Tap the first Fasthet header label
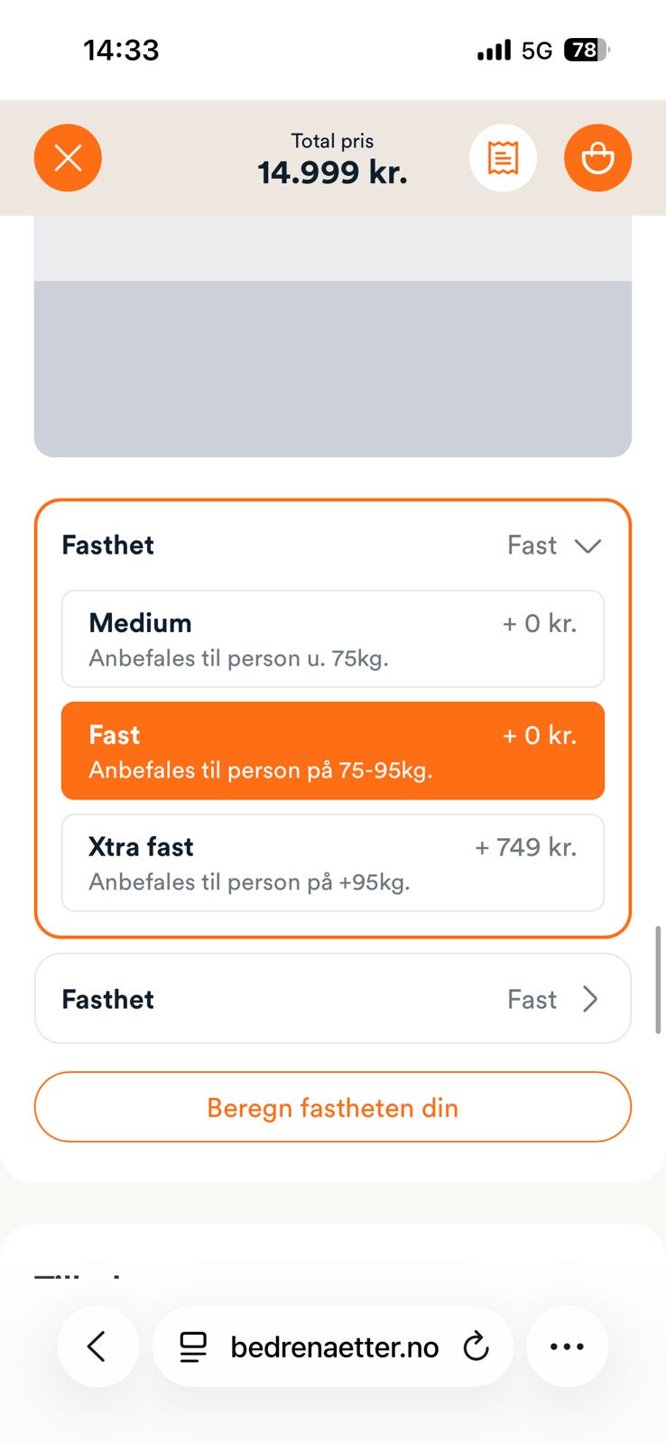This screenshot has height=1445, width=666. 108,545
